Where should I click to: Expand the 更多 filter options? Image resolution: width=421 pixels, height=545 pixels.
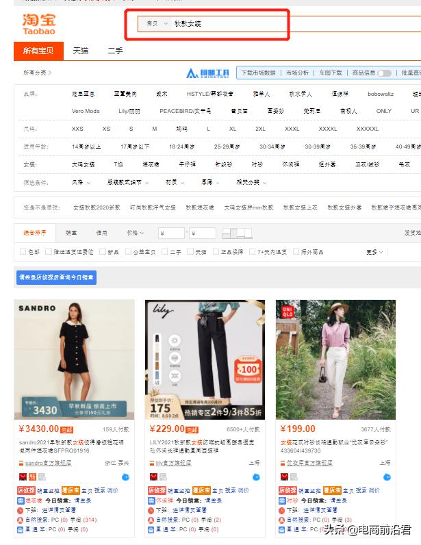(374, 252)
